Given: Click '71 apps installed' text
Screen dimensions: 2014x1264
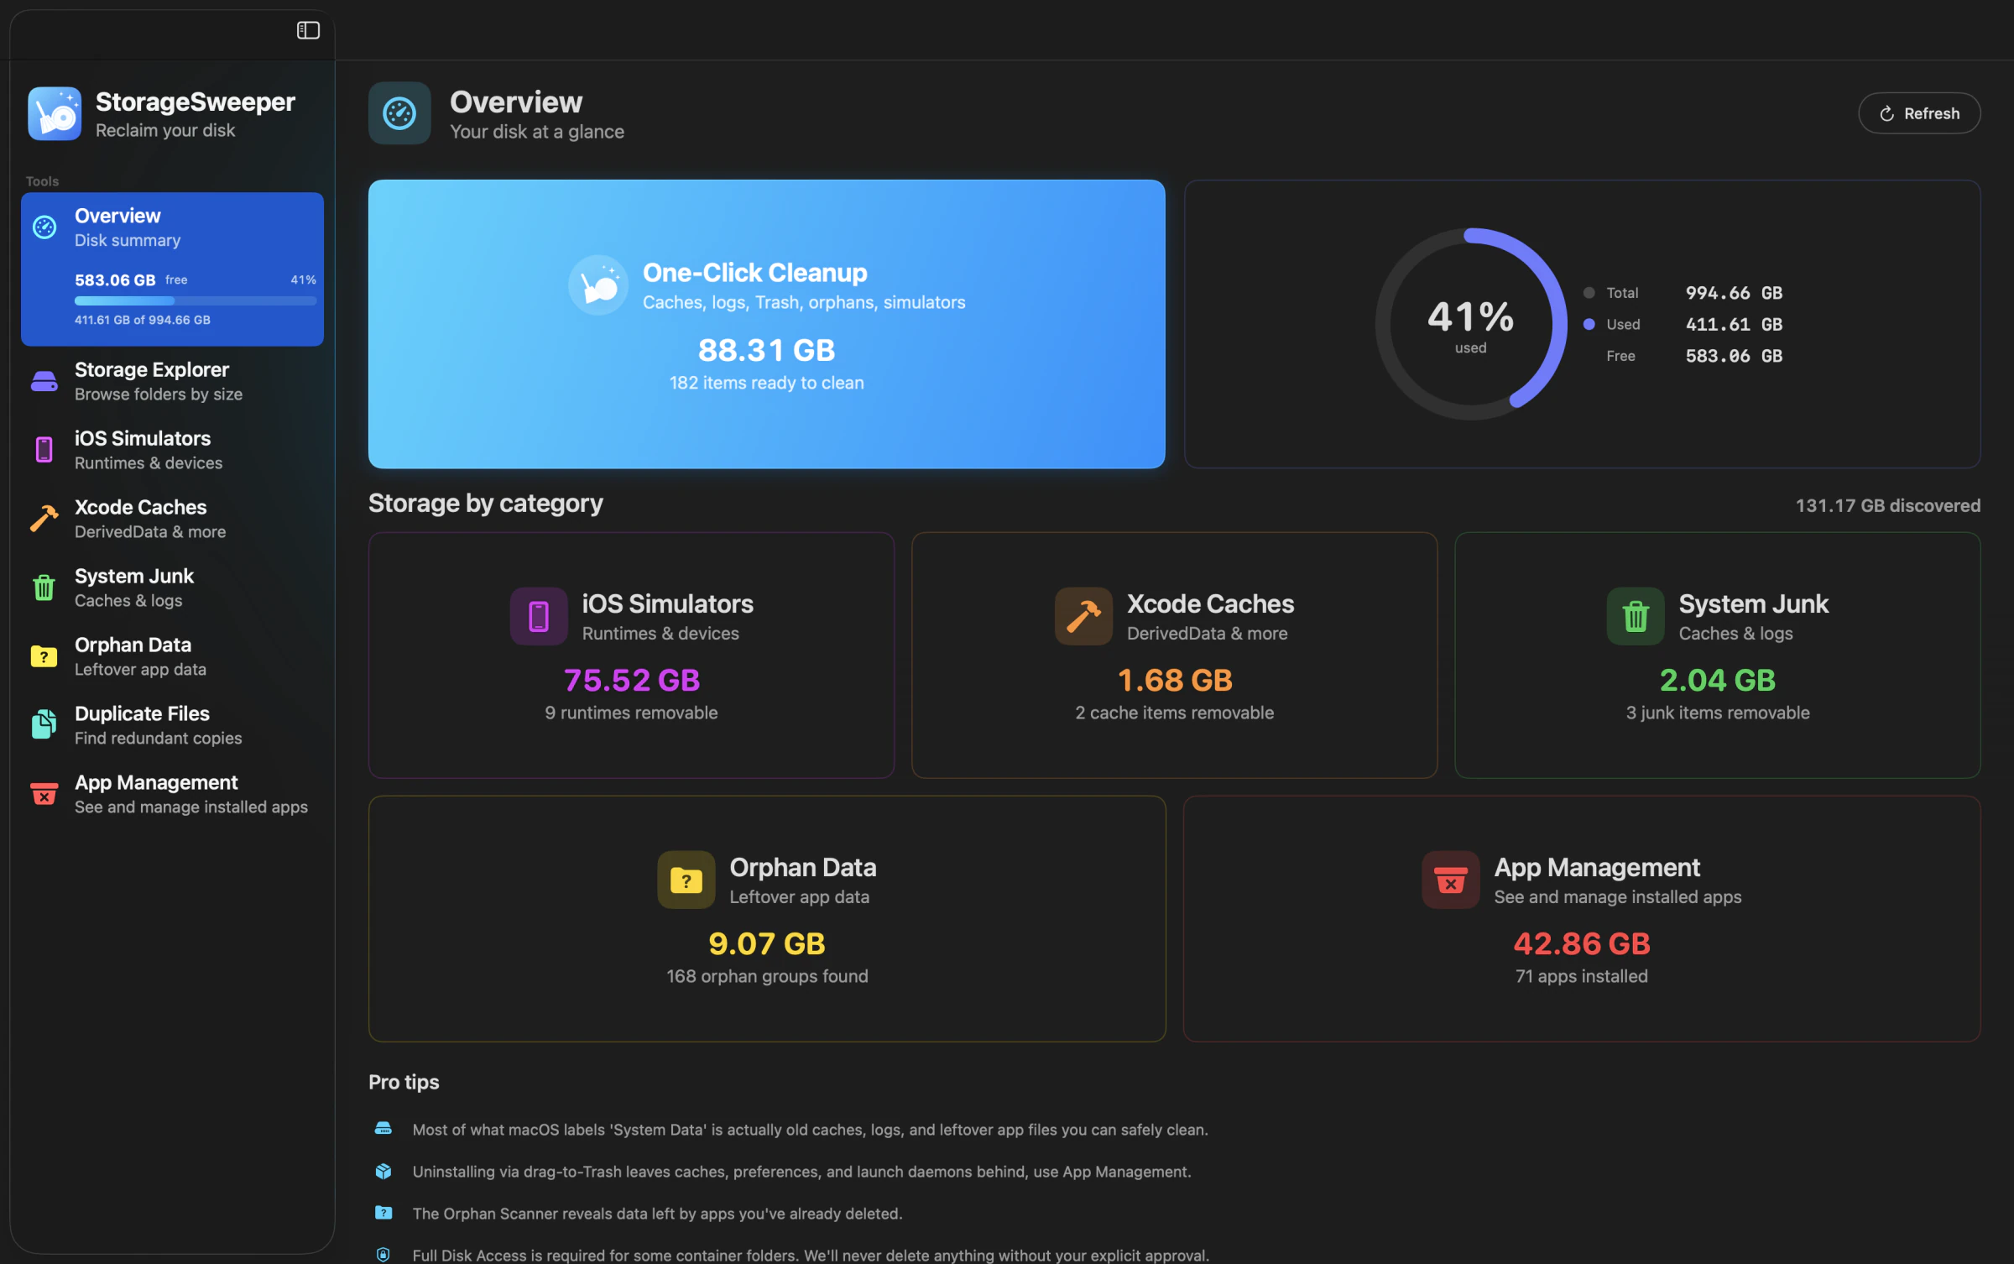Looking at the screenshot, I should [x=1582, y=976].
